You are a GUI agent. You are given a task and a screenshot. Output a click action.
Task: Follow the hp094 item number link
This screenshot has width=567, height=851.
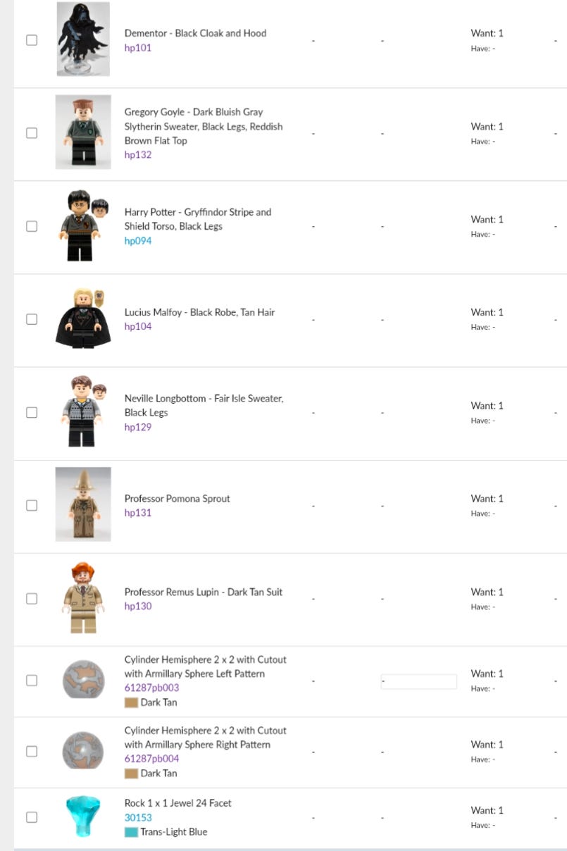(x=138, y=241)
